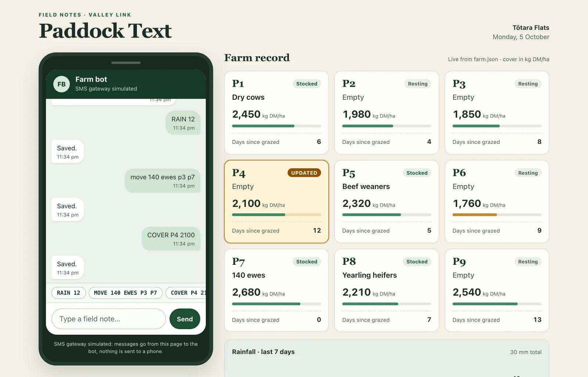Click the 'Paddock Text' page title

[x=105, y=31]
